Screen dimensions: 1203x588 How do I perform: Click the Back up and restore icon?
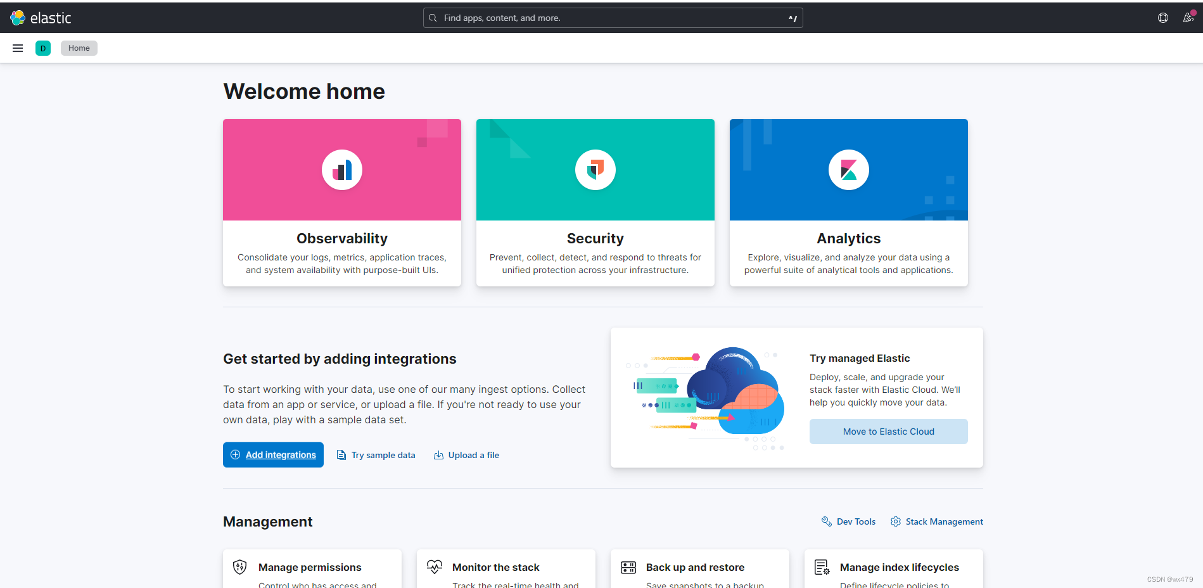pos(628,567)
